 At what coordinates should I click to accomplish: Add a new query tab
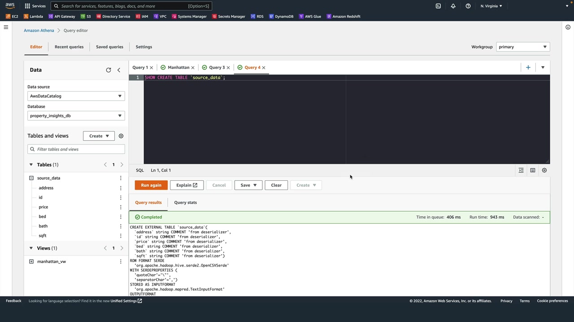[x=528, y=68]
